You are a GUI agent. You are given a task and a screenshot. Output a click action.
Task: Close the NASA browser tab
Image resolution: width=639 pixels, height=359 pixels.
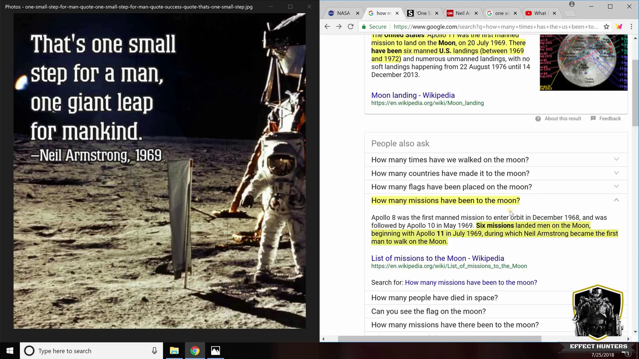[357, 13]
